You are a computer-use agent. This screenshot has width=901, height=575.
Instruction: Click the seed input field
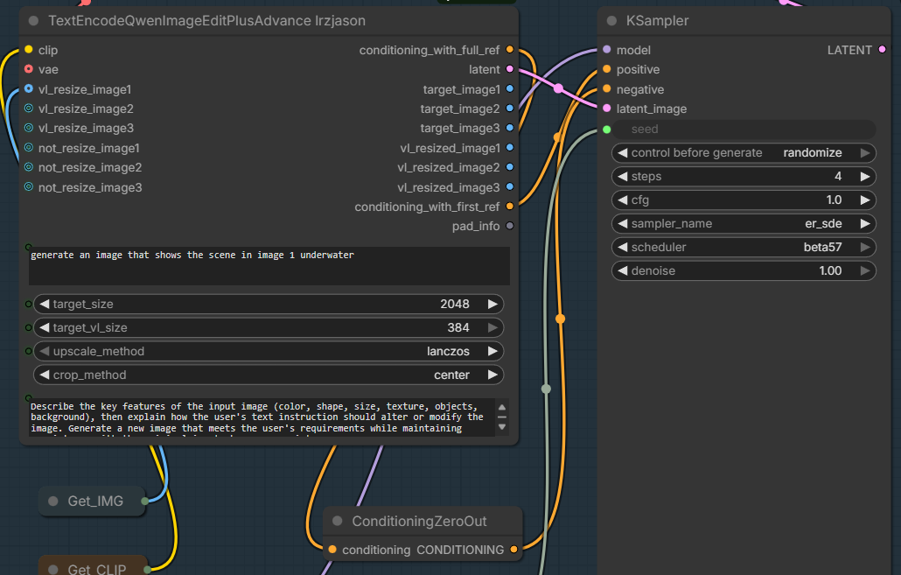click(744, 129)
